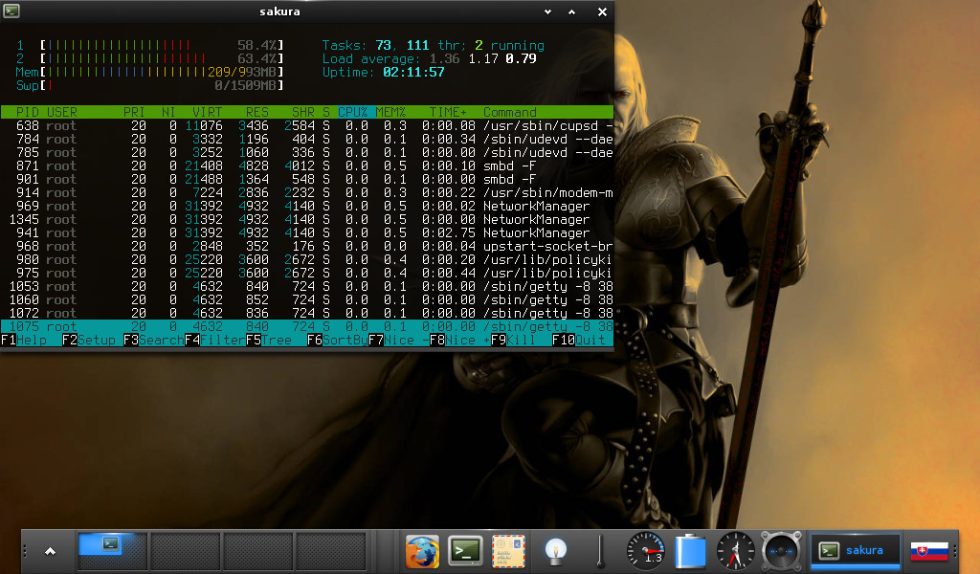Open the mail envelope launcher

click(509, 551)
